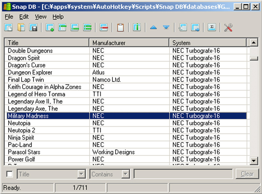Select the Legendary Axe, The row
This screenshot has height=194, width=262.
pos(126,108)
